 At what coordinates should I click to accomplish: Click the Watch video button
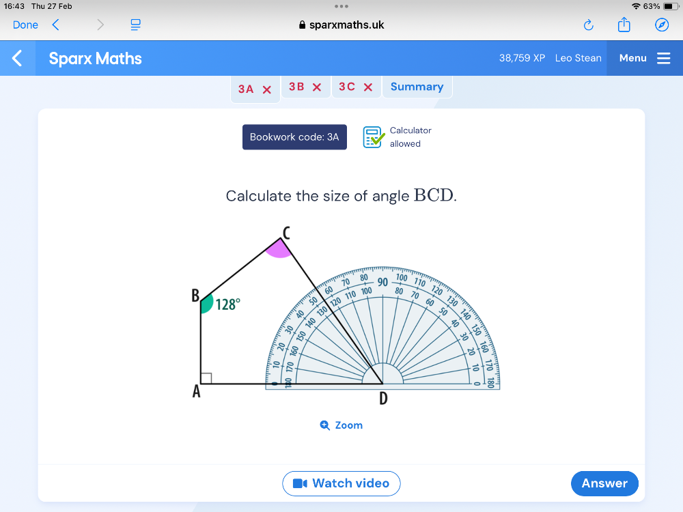click(341, 483)
